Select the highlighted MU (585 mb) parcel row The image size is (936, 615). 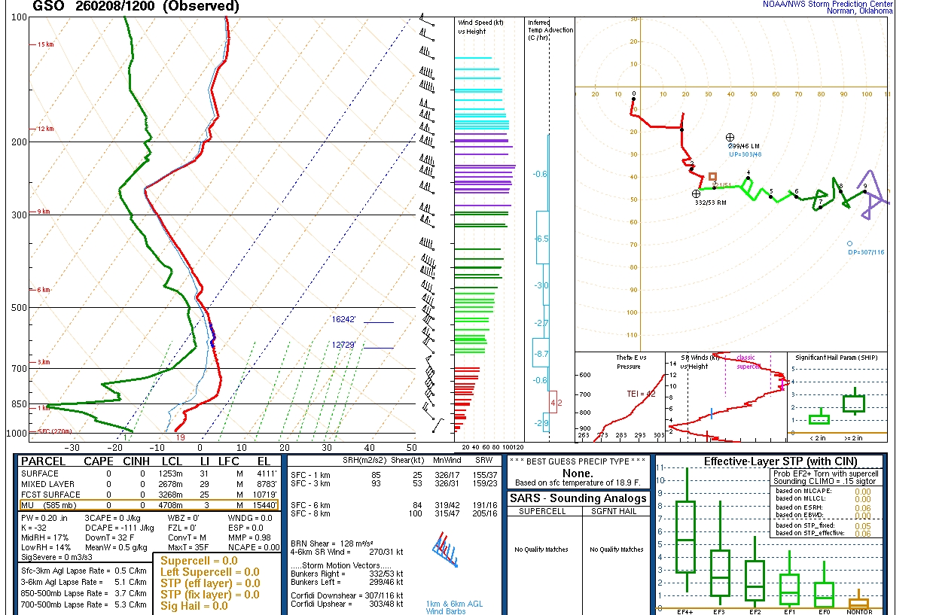pyautogui.click(x=149, y=504)
